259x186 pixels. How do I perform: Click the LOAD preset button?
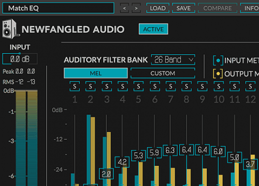click(158, 8)
